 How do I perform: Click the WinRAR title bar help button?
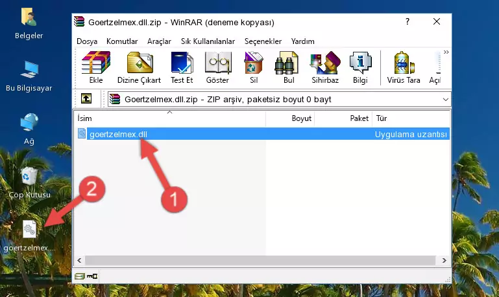coord(408,21)
